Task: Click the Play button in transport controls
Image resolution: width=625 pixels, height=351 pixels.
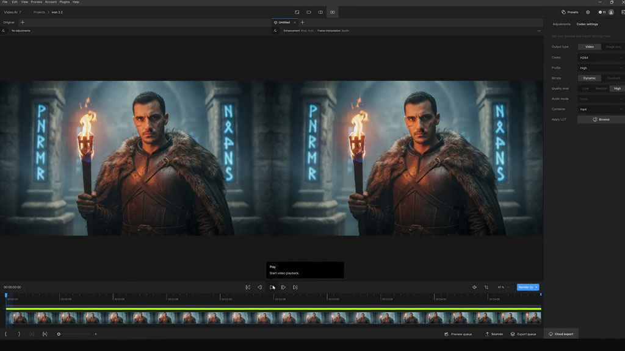Action: tap(272, 287)
